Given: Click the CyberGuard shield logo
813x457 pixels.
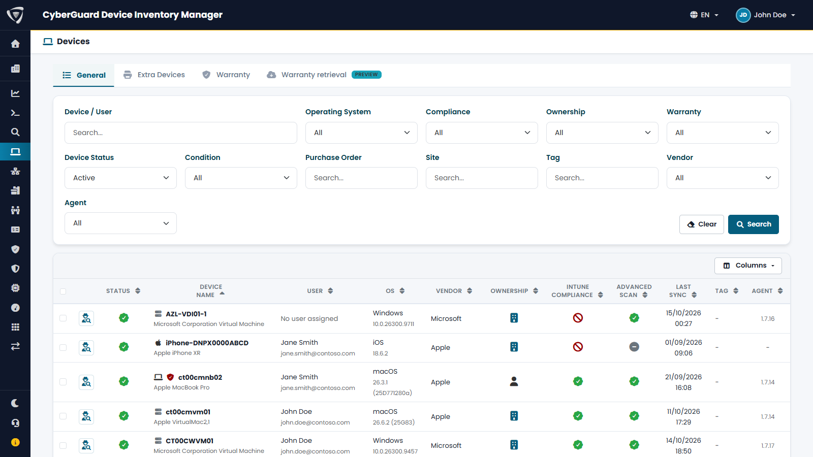Looking at the screenshot, I should coord(15,15).
